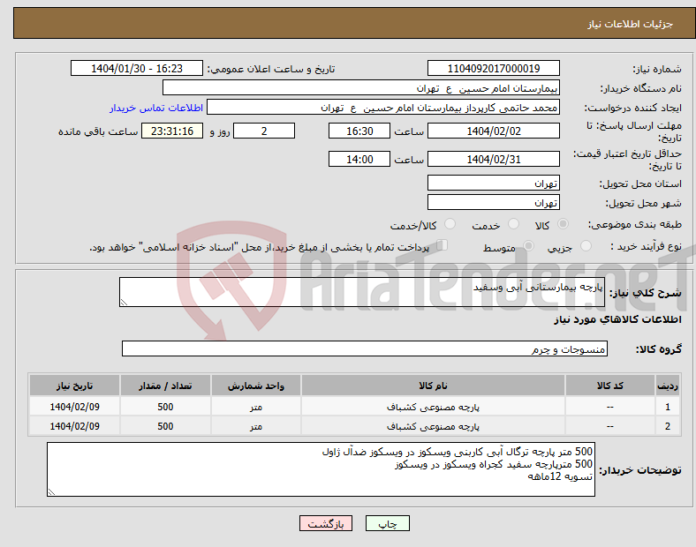Click the گروه کالا field منسوجات و چرم
The image size is (696, 547).
click(x=365, y=348)
